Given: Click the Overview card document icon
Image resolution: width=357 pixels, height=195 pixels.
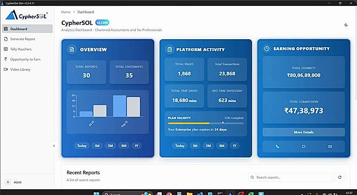Looking at the screenshot, I should (72, 49).
